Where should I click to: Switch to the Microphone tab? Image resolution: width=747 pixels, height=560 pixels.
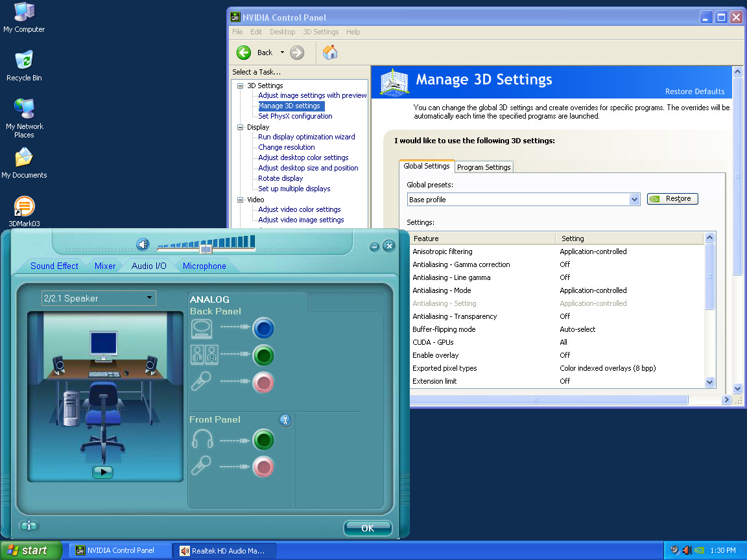(204, 266)
